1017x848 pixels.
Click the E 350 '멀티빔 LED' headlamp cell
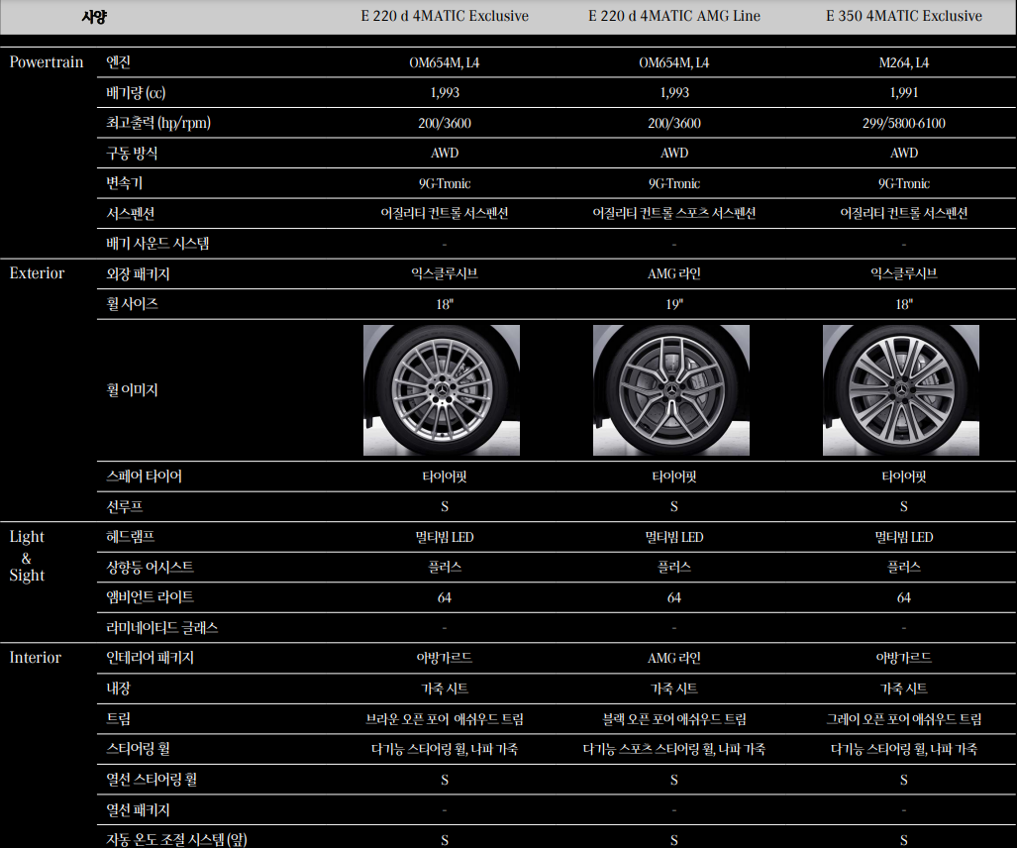(904, 537)
